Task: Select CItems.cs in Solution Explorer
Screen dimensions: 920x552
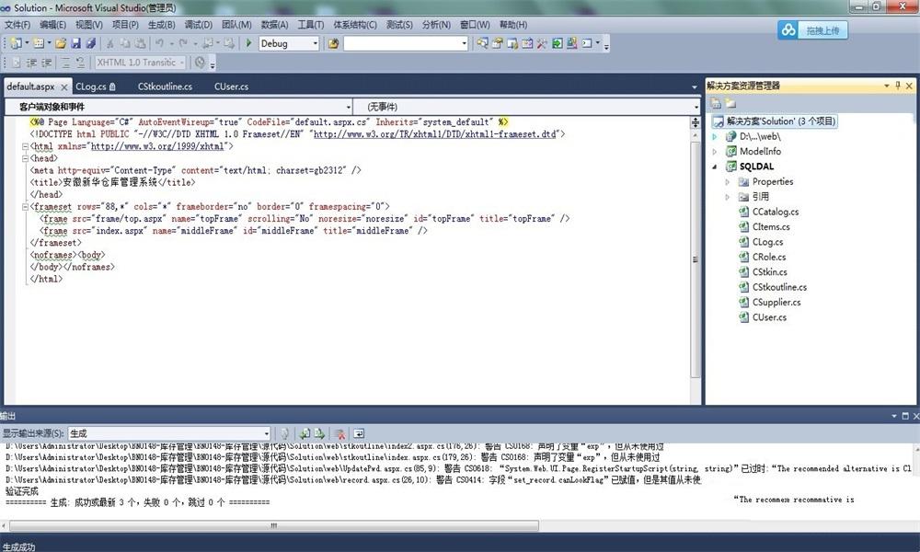Action: click(771, 227)
